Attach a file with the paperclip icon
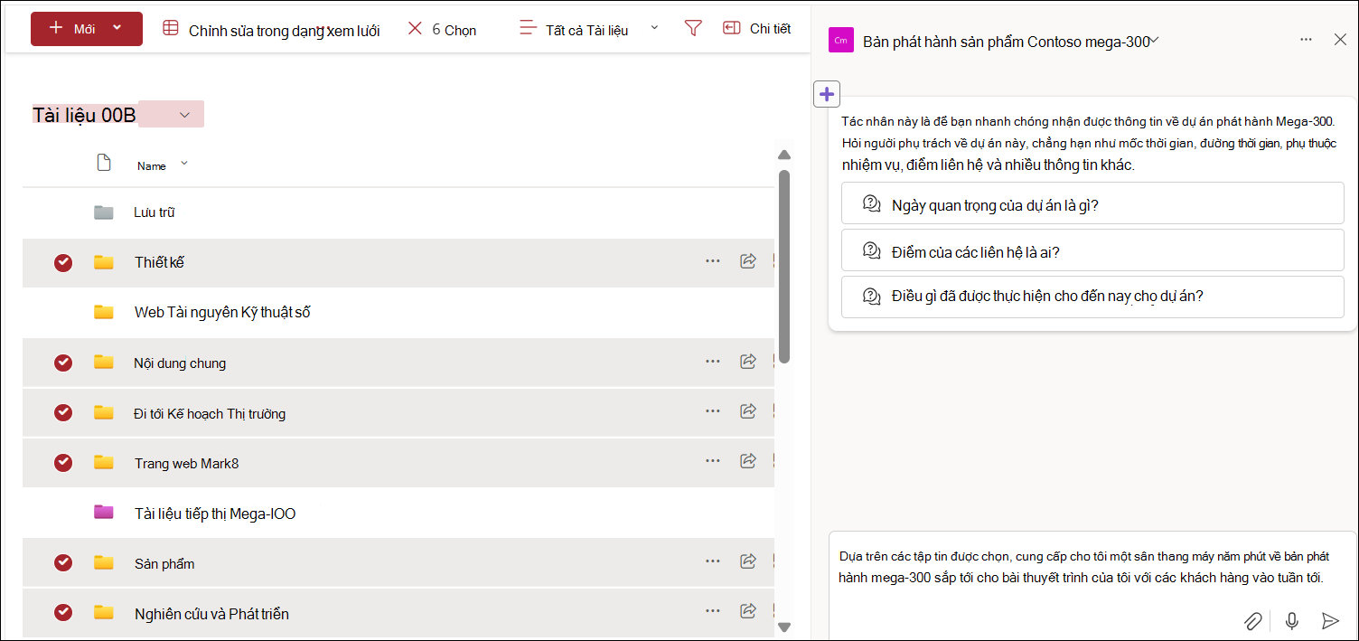Screen dimensions: 1359x641 [1252, 620]
